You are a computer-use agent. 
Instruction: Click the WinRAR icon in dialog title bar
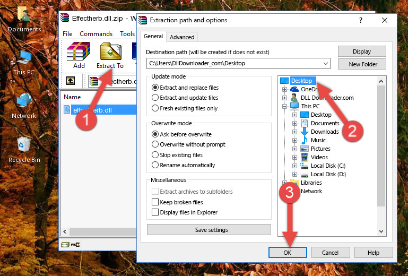(x=143, y=20)
